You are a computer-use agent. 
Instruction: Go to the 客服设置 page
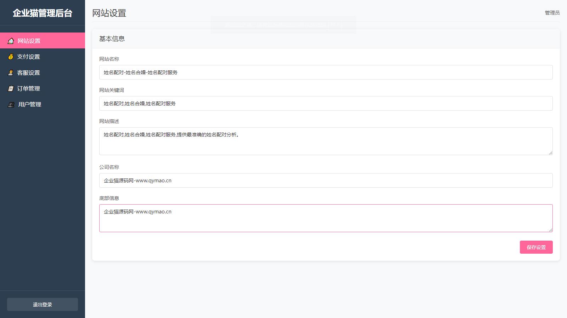pyautogui.click(x=29, y=73)
